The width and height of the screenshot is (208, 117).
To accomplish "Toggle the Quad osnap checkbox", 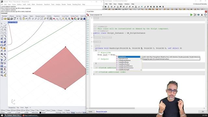I will point(40,110).
